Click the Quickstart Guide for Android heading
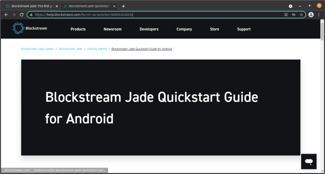Viewport: 325px width, 174px height. [x=151, y=108]
